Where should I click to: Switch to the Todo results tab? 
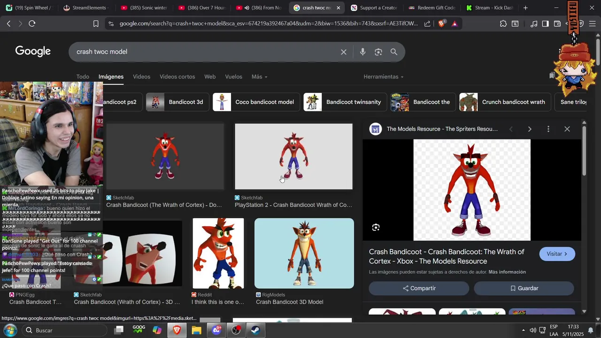point(83,77)
